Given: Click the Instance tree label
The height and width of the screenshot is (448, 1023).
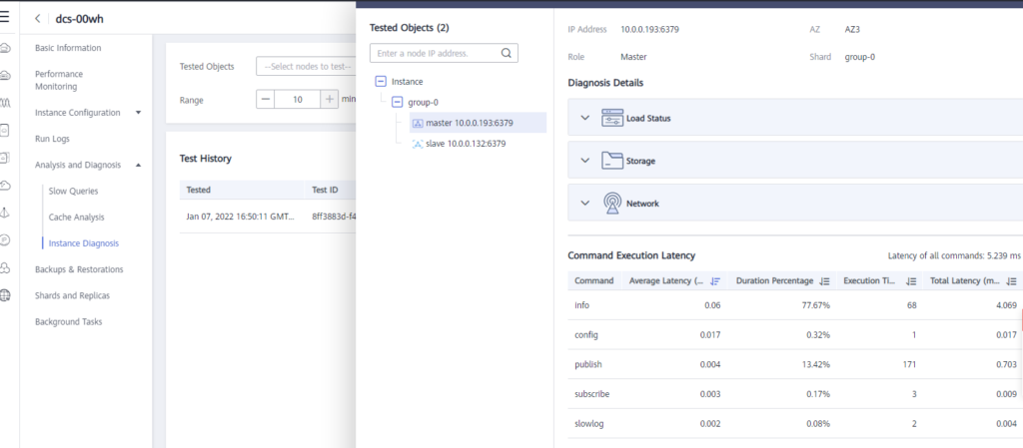Looking at the screenshot, I should (x=408, y=82).
